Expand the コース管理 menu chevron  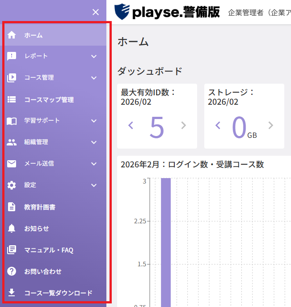[94, 78]
